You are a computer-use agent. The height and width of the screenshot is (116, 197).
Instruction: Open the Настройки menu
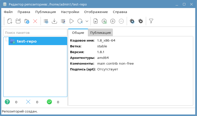point(70,12)
